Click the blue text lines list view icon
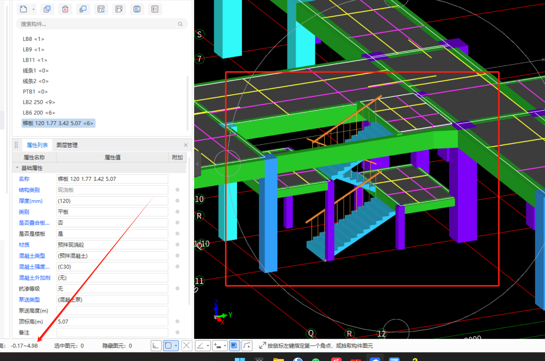 (137, 9)
